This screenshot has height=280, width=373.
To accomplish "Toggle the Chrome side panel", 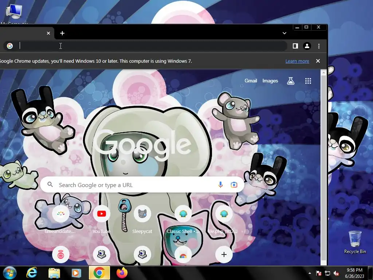I will click(x=295, y=46).
